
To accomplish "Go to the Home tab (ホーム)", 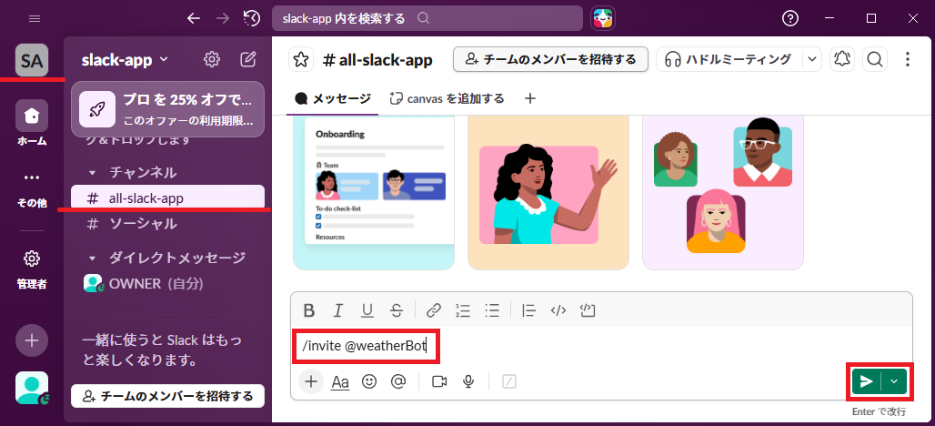I will [x=32, y=124].
